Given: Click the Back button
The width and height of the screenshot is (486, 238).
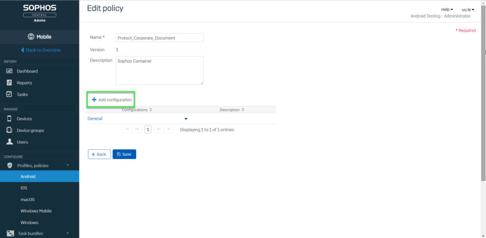Looking at the screenshot, I should pos(99,154).
